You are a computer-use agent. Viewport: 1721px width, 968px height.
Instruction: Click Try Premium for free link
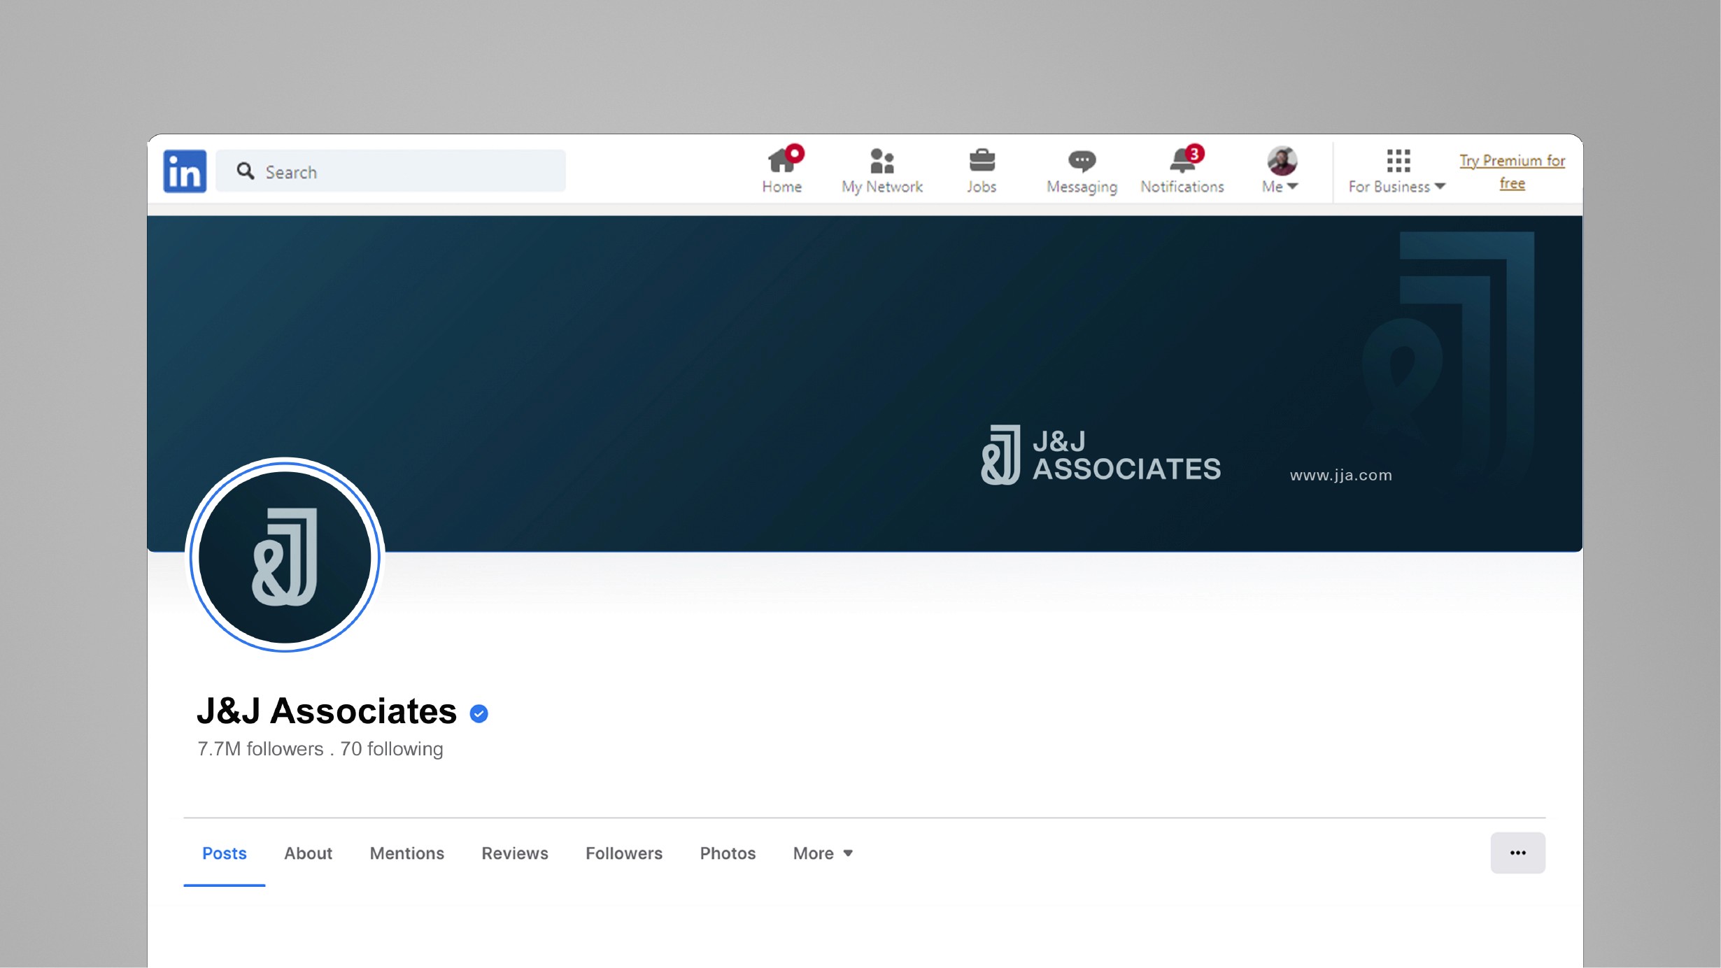[1512, 172]
